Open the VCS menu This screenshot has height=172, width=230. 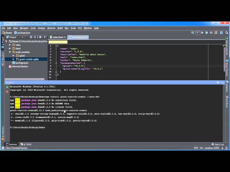tap(80, 28)
